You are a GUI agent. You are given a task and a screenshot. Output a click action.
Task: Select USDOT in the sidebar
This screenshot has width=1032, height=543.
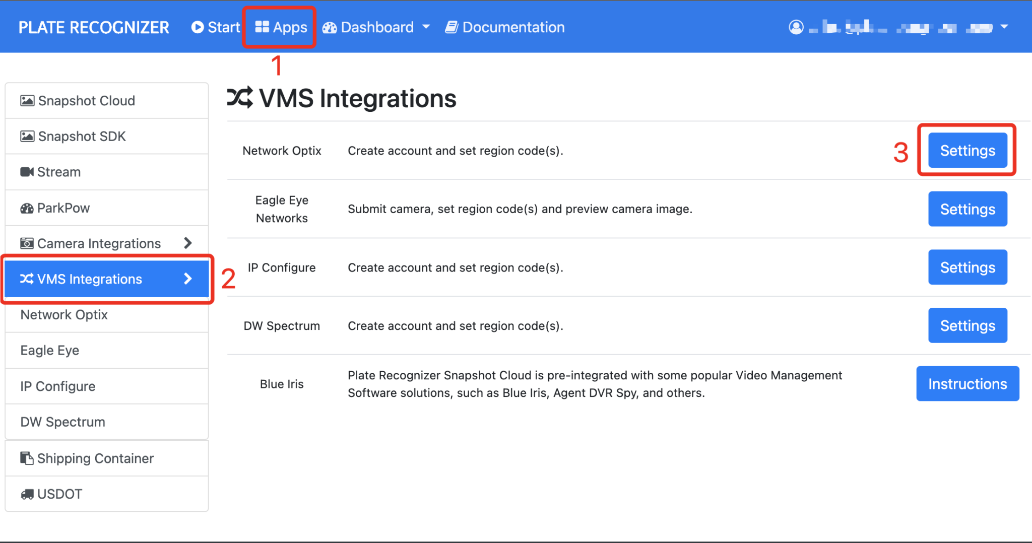point(107,494)
